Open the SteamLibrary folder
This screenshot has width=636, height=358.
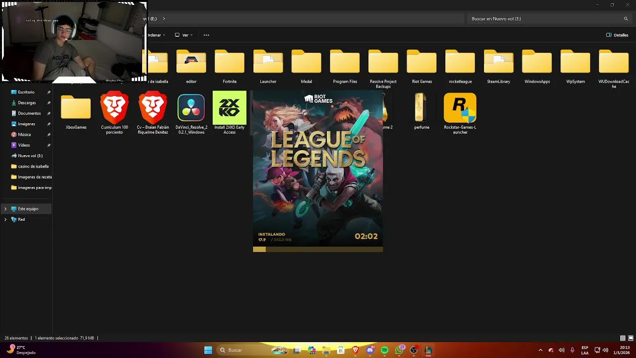pos(498,67)
